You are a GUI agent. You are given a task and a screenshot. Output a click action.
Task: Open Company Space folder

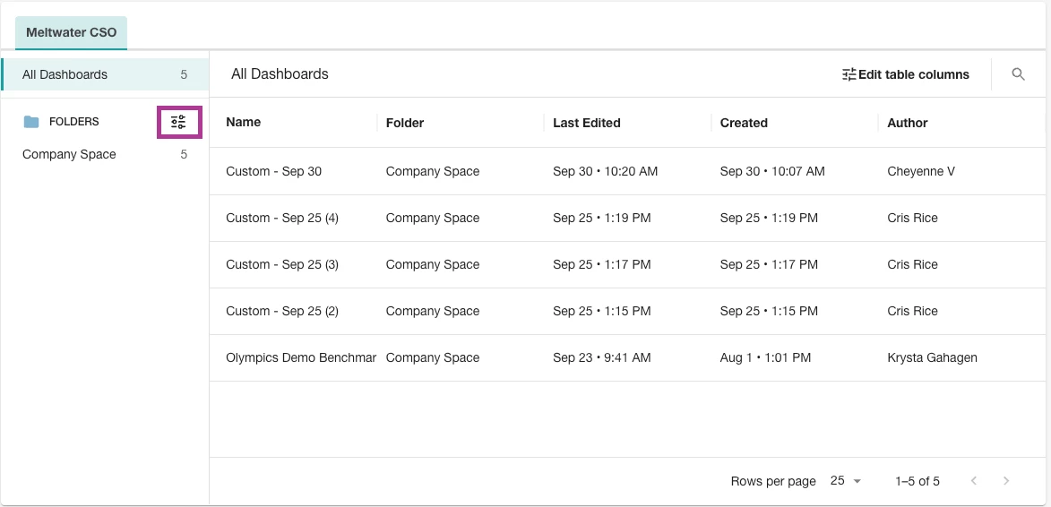(69, 154)
